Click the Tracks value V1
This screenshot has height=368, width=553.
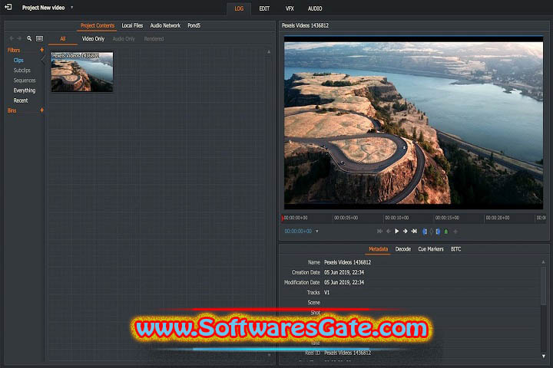tap(327, 292)
